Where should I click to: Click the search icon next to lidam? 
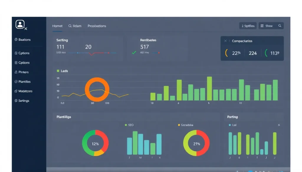pos(70,26)
